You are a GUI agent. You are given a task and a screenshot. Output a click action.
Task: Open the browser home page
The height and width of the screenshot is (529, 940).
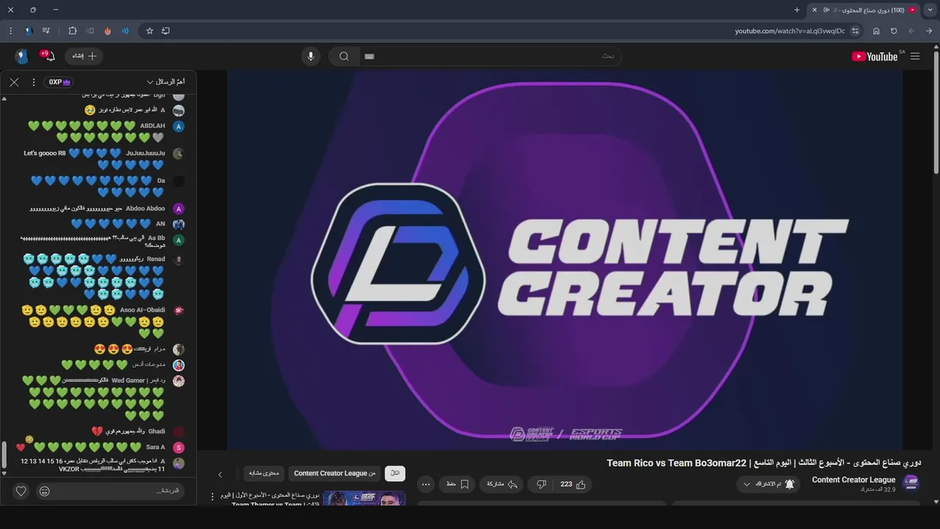tap(876, 31)
